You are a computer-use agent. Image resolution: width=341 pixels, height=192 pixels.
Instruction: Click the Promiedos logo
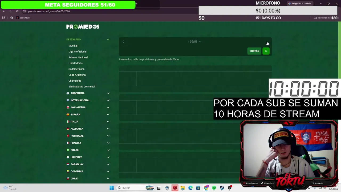[x=83, y=27]
